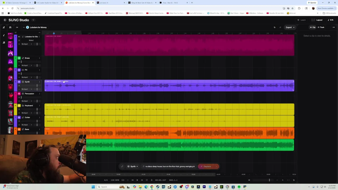Open the Mixed In Key bookmark
Viewport: 338px width, 190px height.
coord(216,13)
